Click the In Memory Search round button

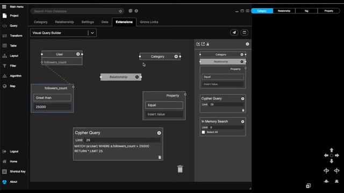point(242,122)
